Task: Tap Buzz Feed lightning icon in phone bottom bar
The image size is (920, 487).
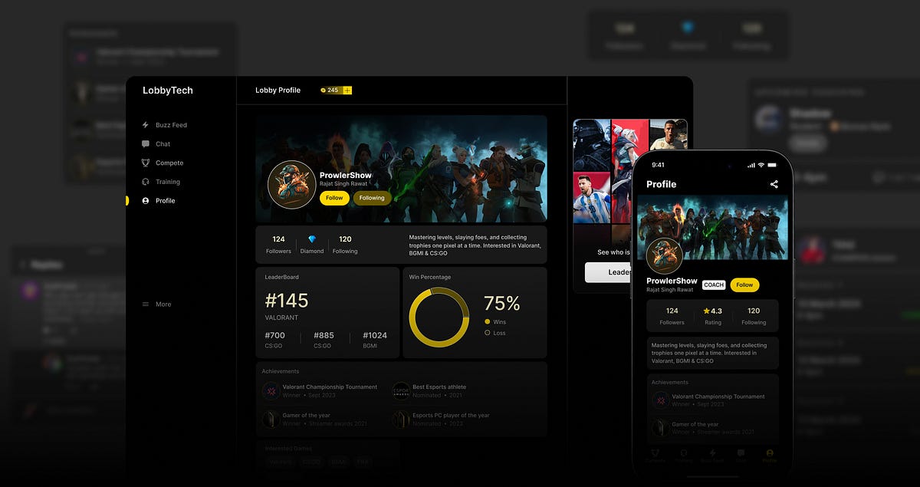Action: (712, 452)
